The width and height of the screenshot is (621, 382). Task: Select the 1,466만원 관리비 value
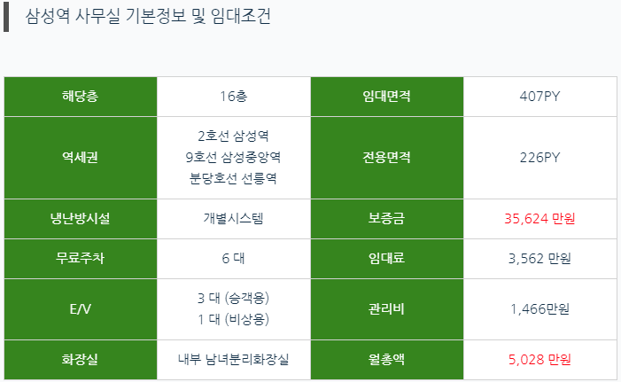pyautogui.click(x=539, y=309)
